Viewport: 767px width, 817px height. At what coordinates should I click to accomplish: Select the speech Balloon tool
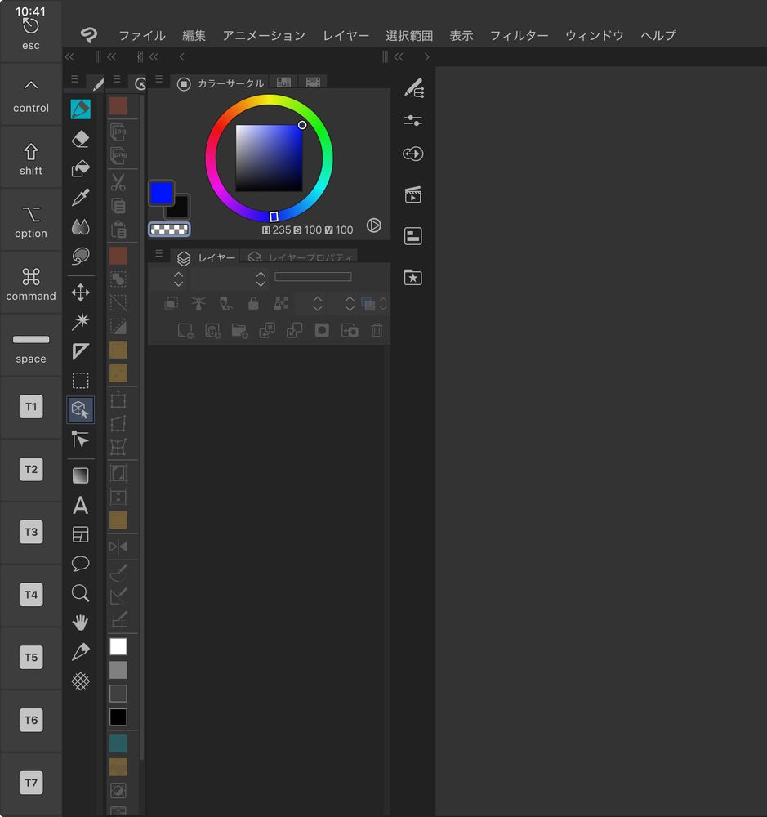(x=80, y=564)
